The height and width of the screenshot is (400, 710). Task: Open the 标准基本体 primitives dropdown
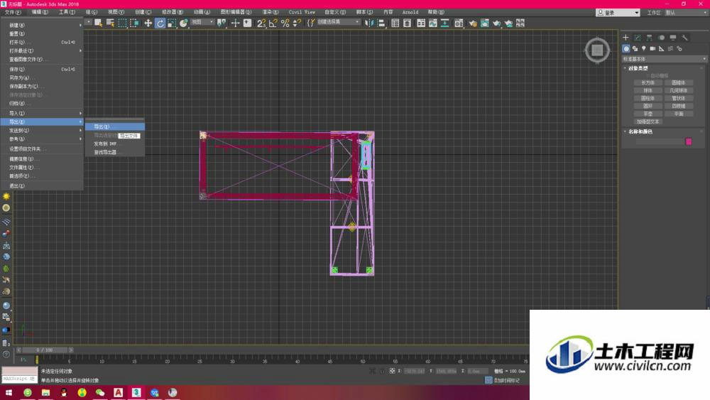(x=664, y=59)
